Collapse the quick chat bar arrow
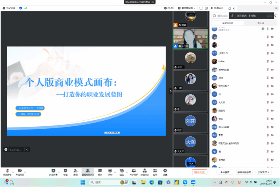 [27, 149]
